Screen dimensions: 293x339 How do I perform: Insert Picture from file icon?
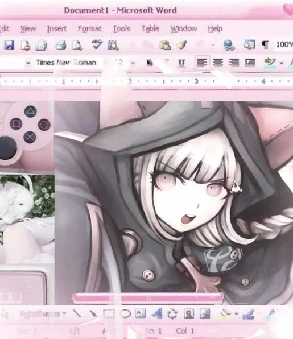(205, 313)
